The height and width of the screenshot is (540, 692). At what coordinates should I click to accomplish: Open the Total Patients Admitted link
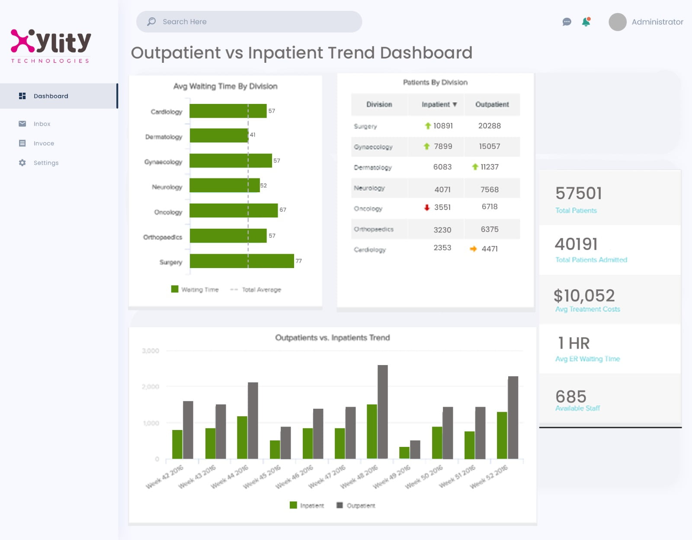point(591,260)
